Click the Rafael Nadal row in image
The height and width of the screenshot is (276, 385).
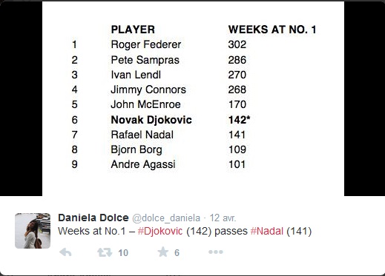(x=159, y=135)
